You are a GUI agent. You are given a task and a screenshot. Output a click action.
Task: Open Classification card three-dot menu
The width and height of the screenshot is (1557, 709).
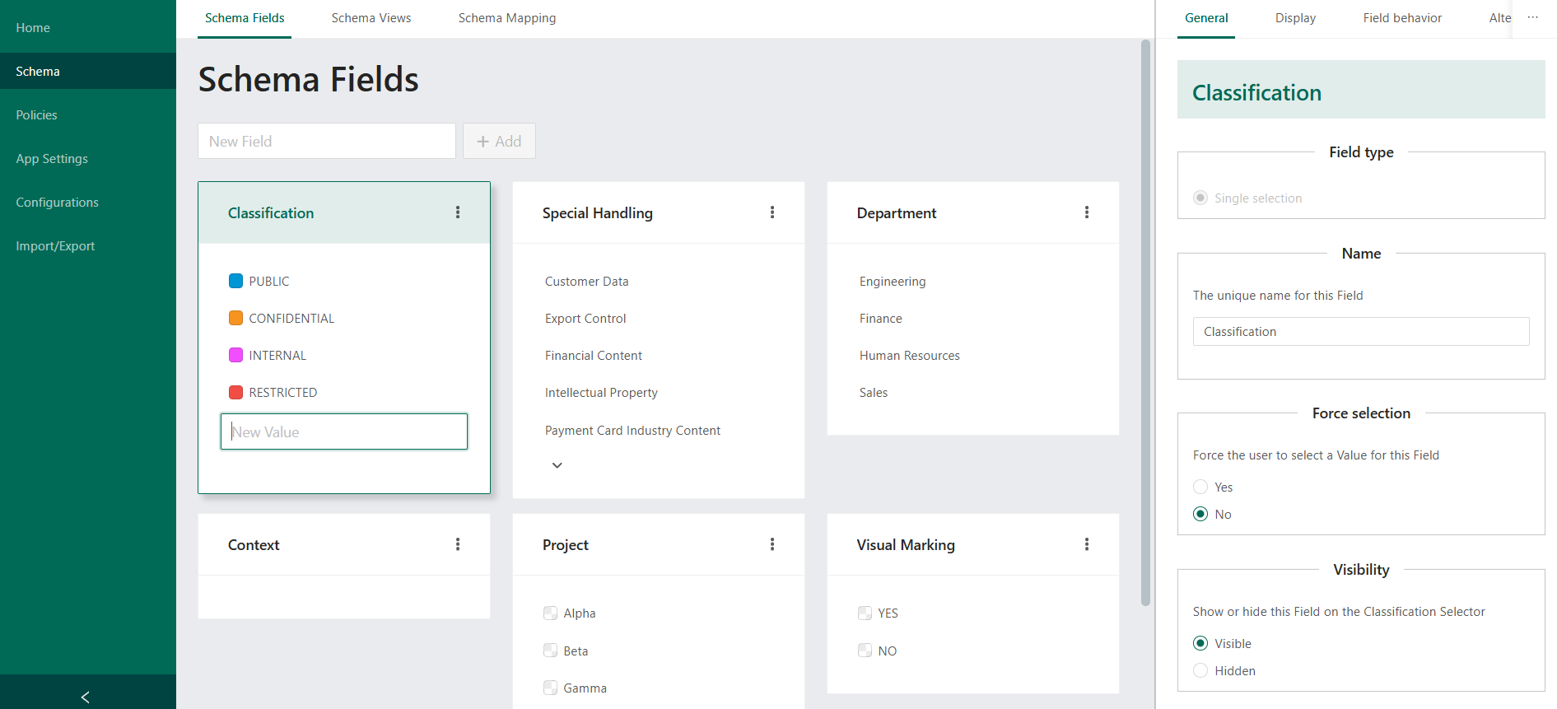coord(458,212)
